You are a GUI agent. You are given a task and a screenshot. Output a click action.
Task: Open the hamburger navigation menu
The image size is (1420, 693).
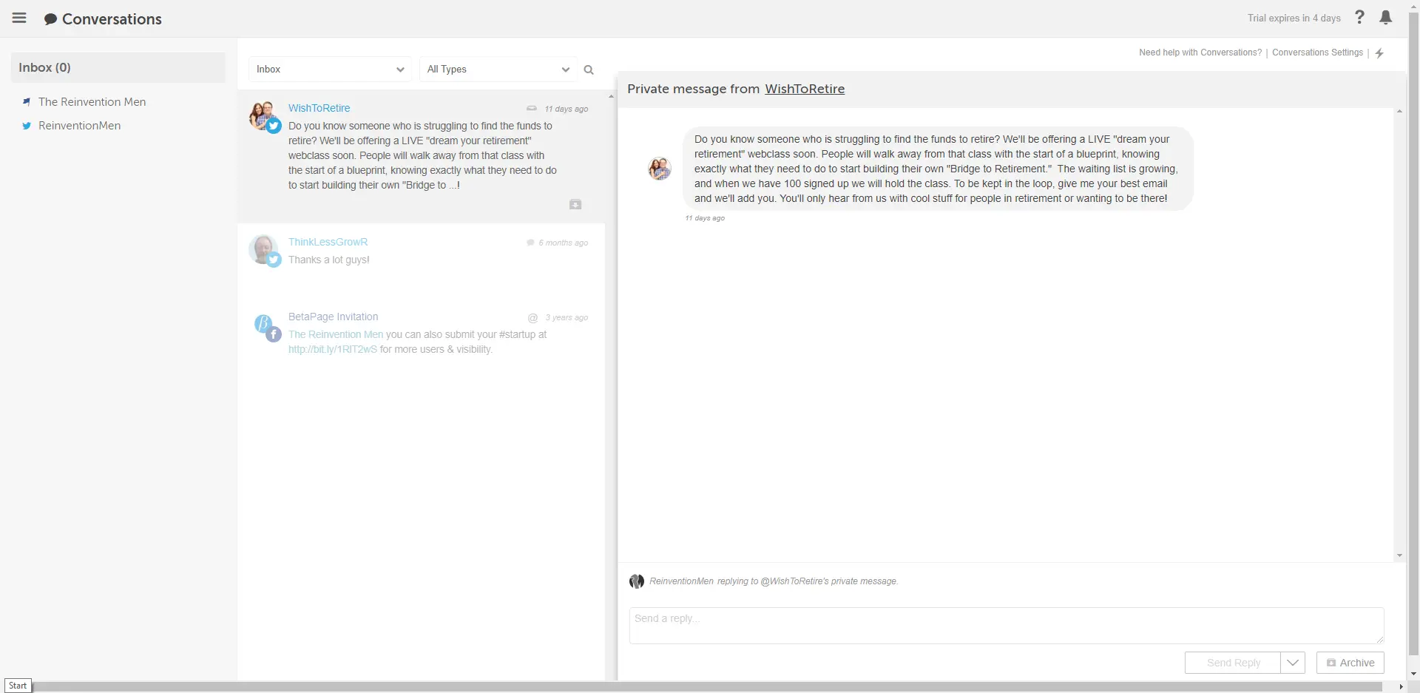(19, 18)
